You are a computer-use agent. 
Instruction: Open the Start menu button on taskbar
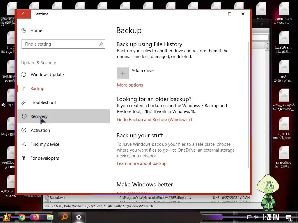[7, 217]
